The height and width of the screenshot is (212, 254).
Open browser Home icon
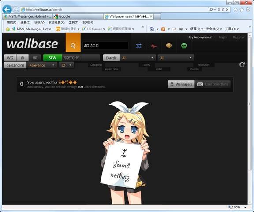pyautogui.click(x=235, y=10)
